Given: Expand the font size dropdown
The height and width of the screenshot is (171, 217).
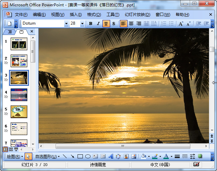Looking at the screenshot, I should (x=82, y=24).
